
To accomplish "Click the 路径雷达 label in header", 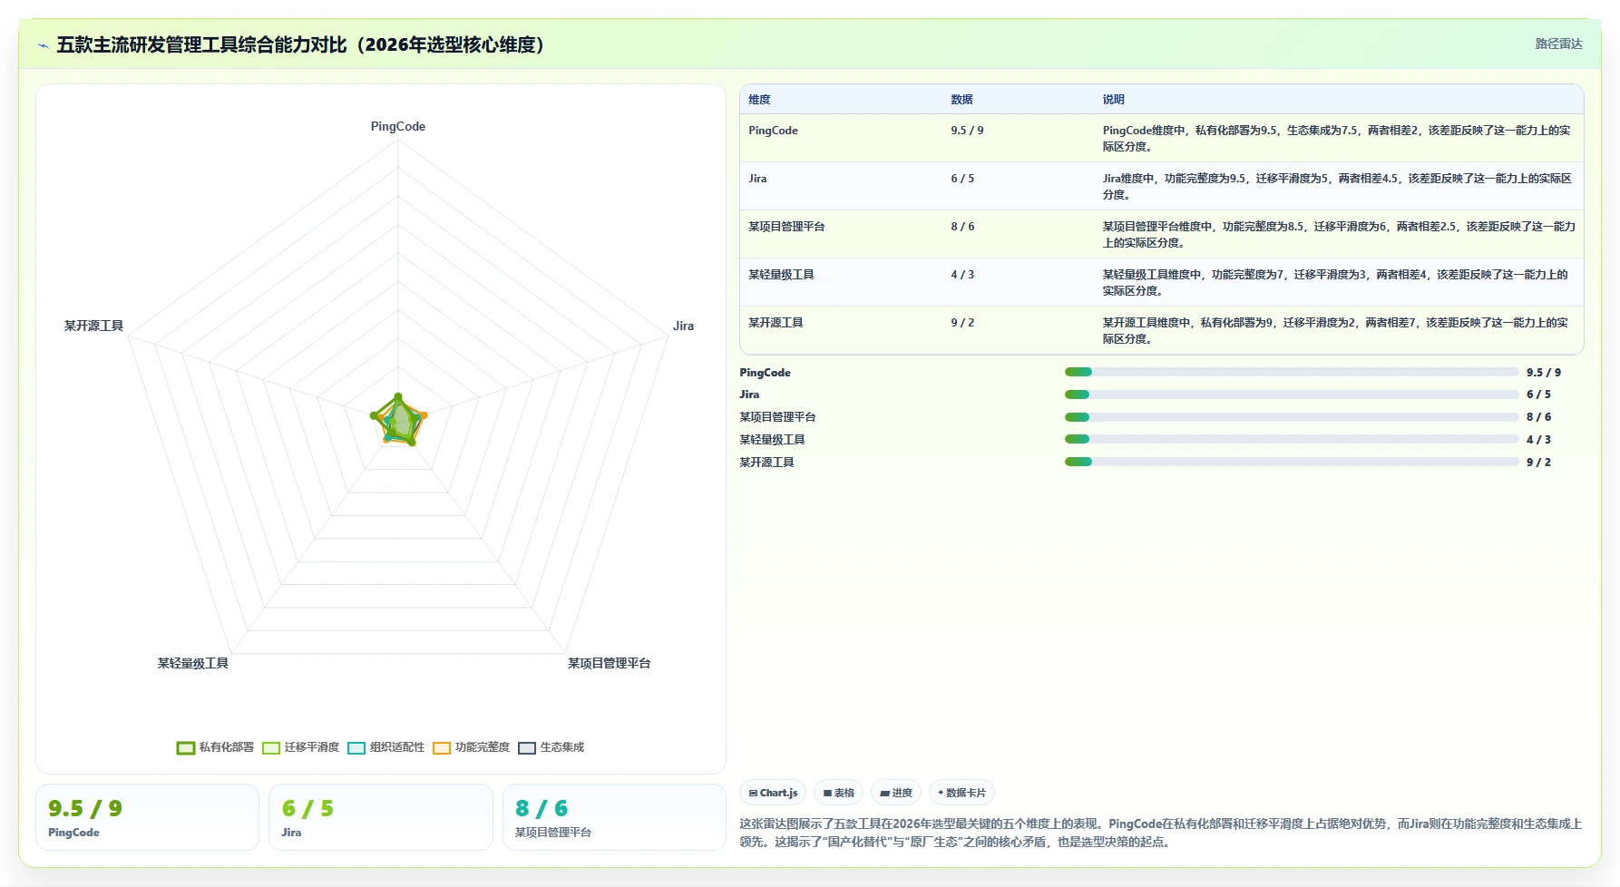I will (1558, 44).
